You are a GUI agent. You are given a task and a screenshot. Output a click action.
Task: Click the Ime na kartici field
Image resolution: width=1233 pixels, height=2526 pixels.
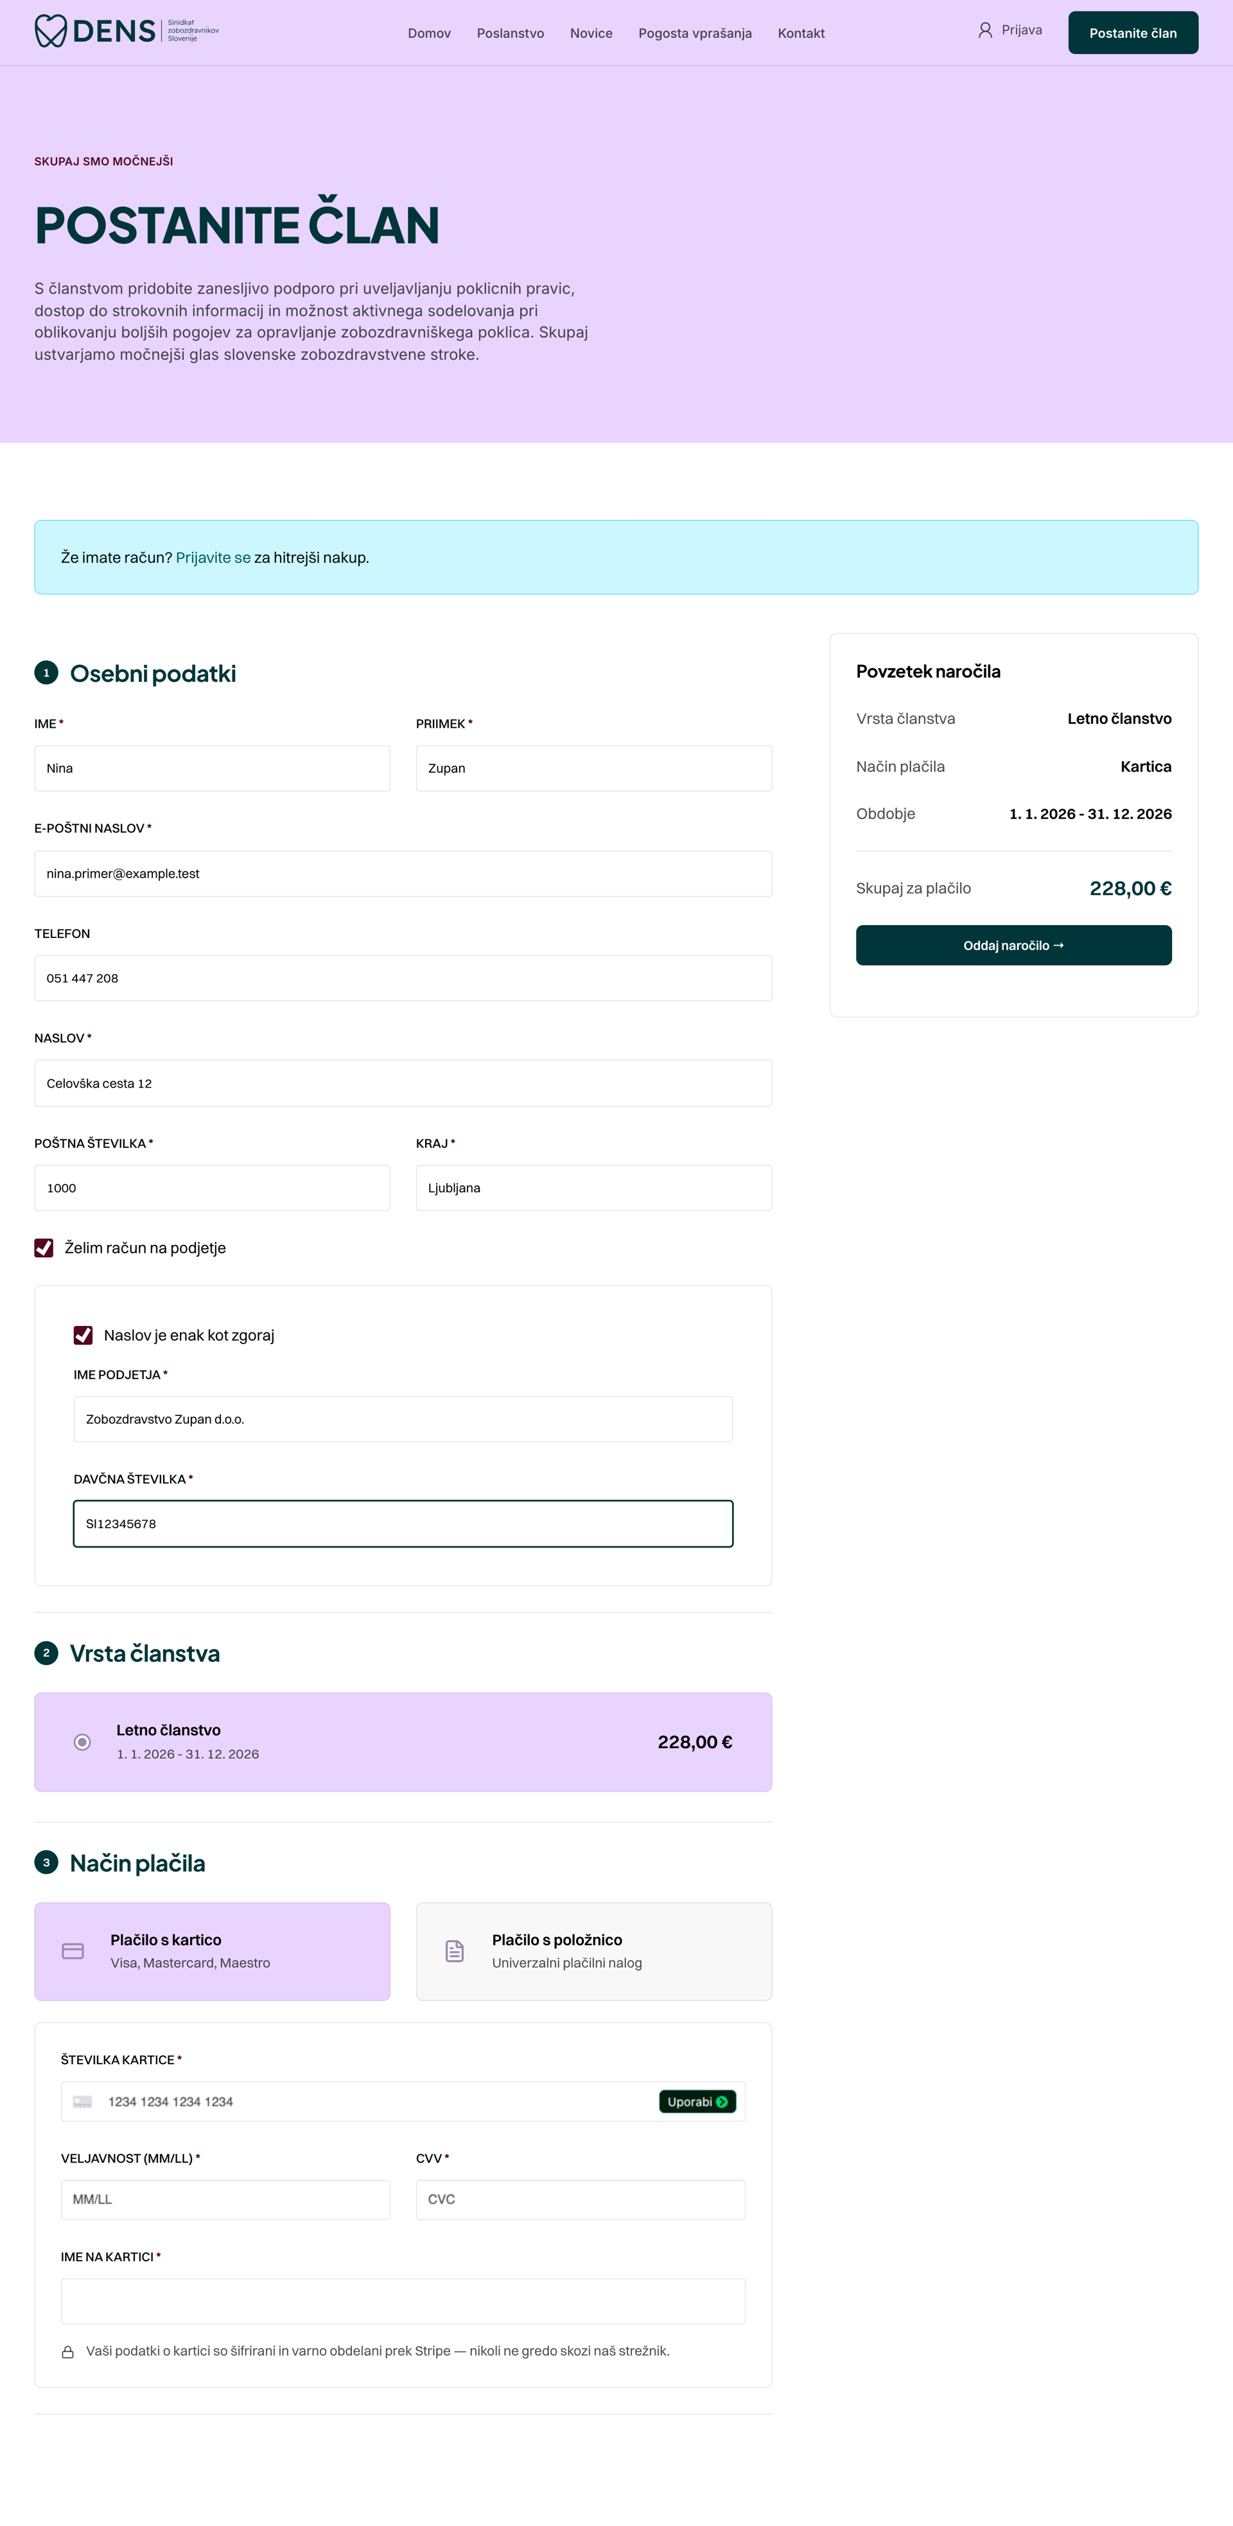[x=403, y=2301]
